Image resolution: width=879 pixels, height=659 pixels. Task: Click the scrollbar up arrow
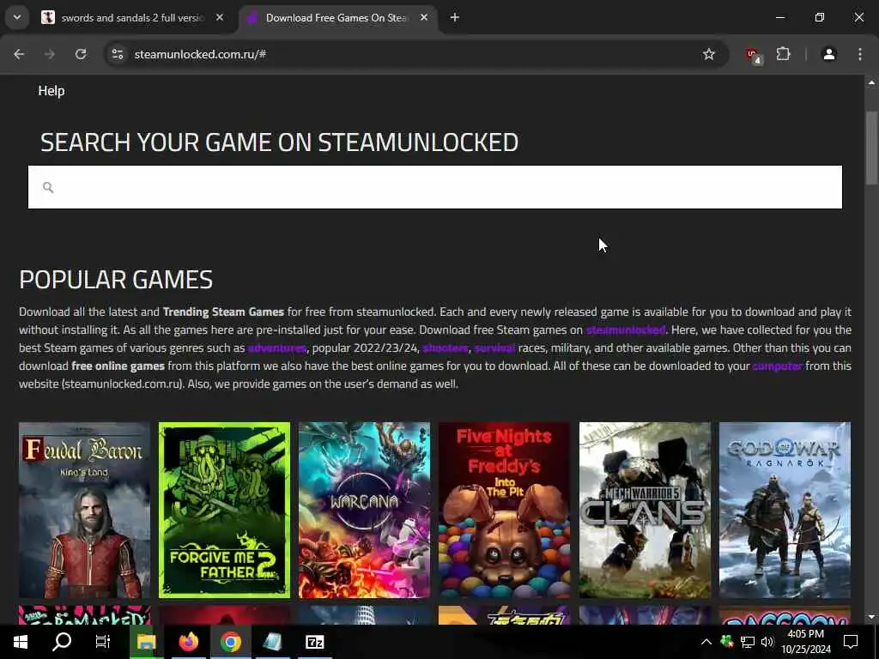[871, 82]
